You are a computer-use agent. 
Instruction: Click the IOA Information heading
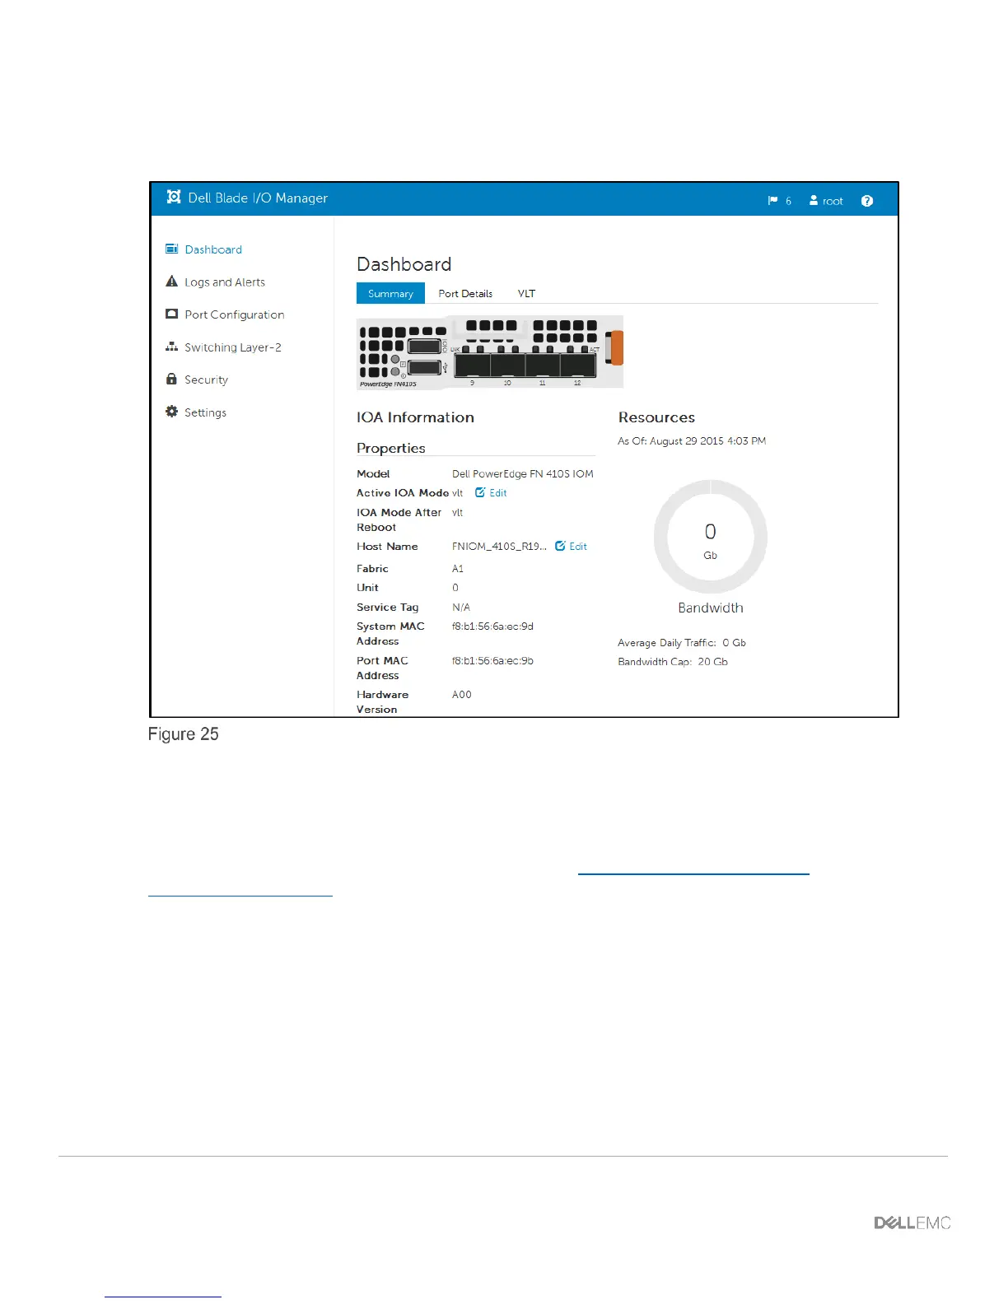pyautogui.click(x=415, y=417)
